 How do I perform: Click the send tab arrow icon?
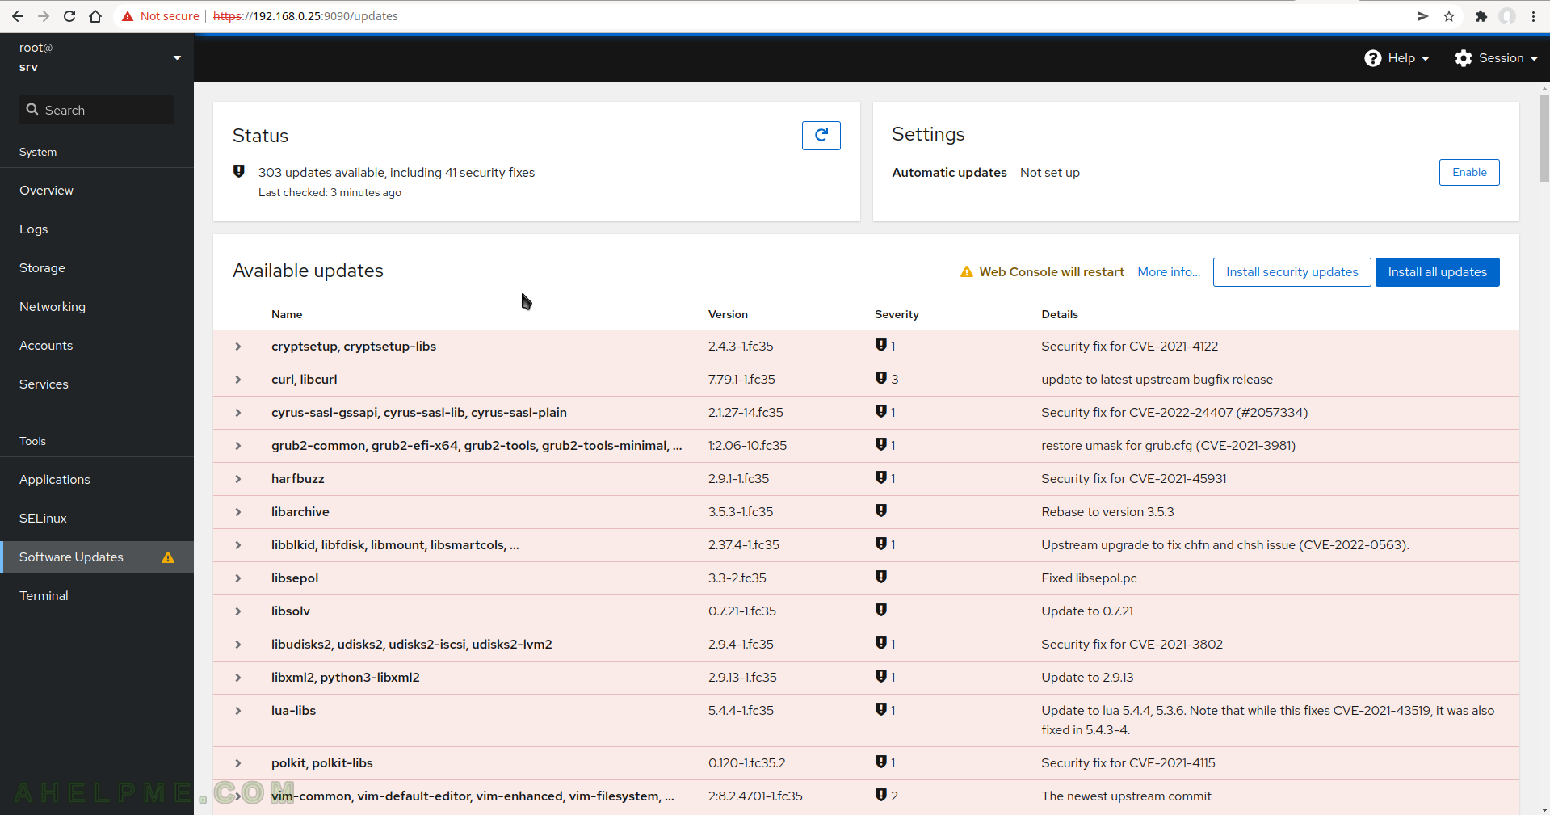point(1422,16)
